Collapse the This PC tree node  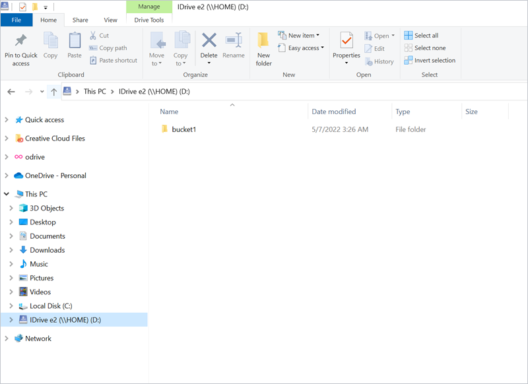click(7, 194)
